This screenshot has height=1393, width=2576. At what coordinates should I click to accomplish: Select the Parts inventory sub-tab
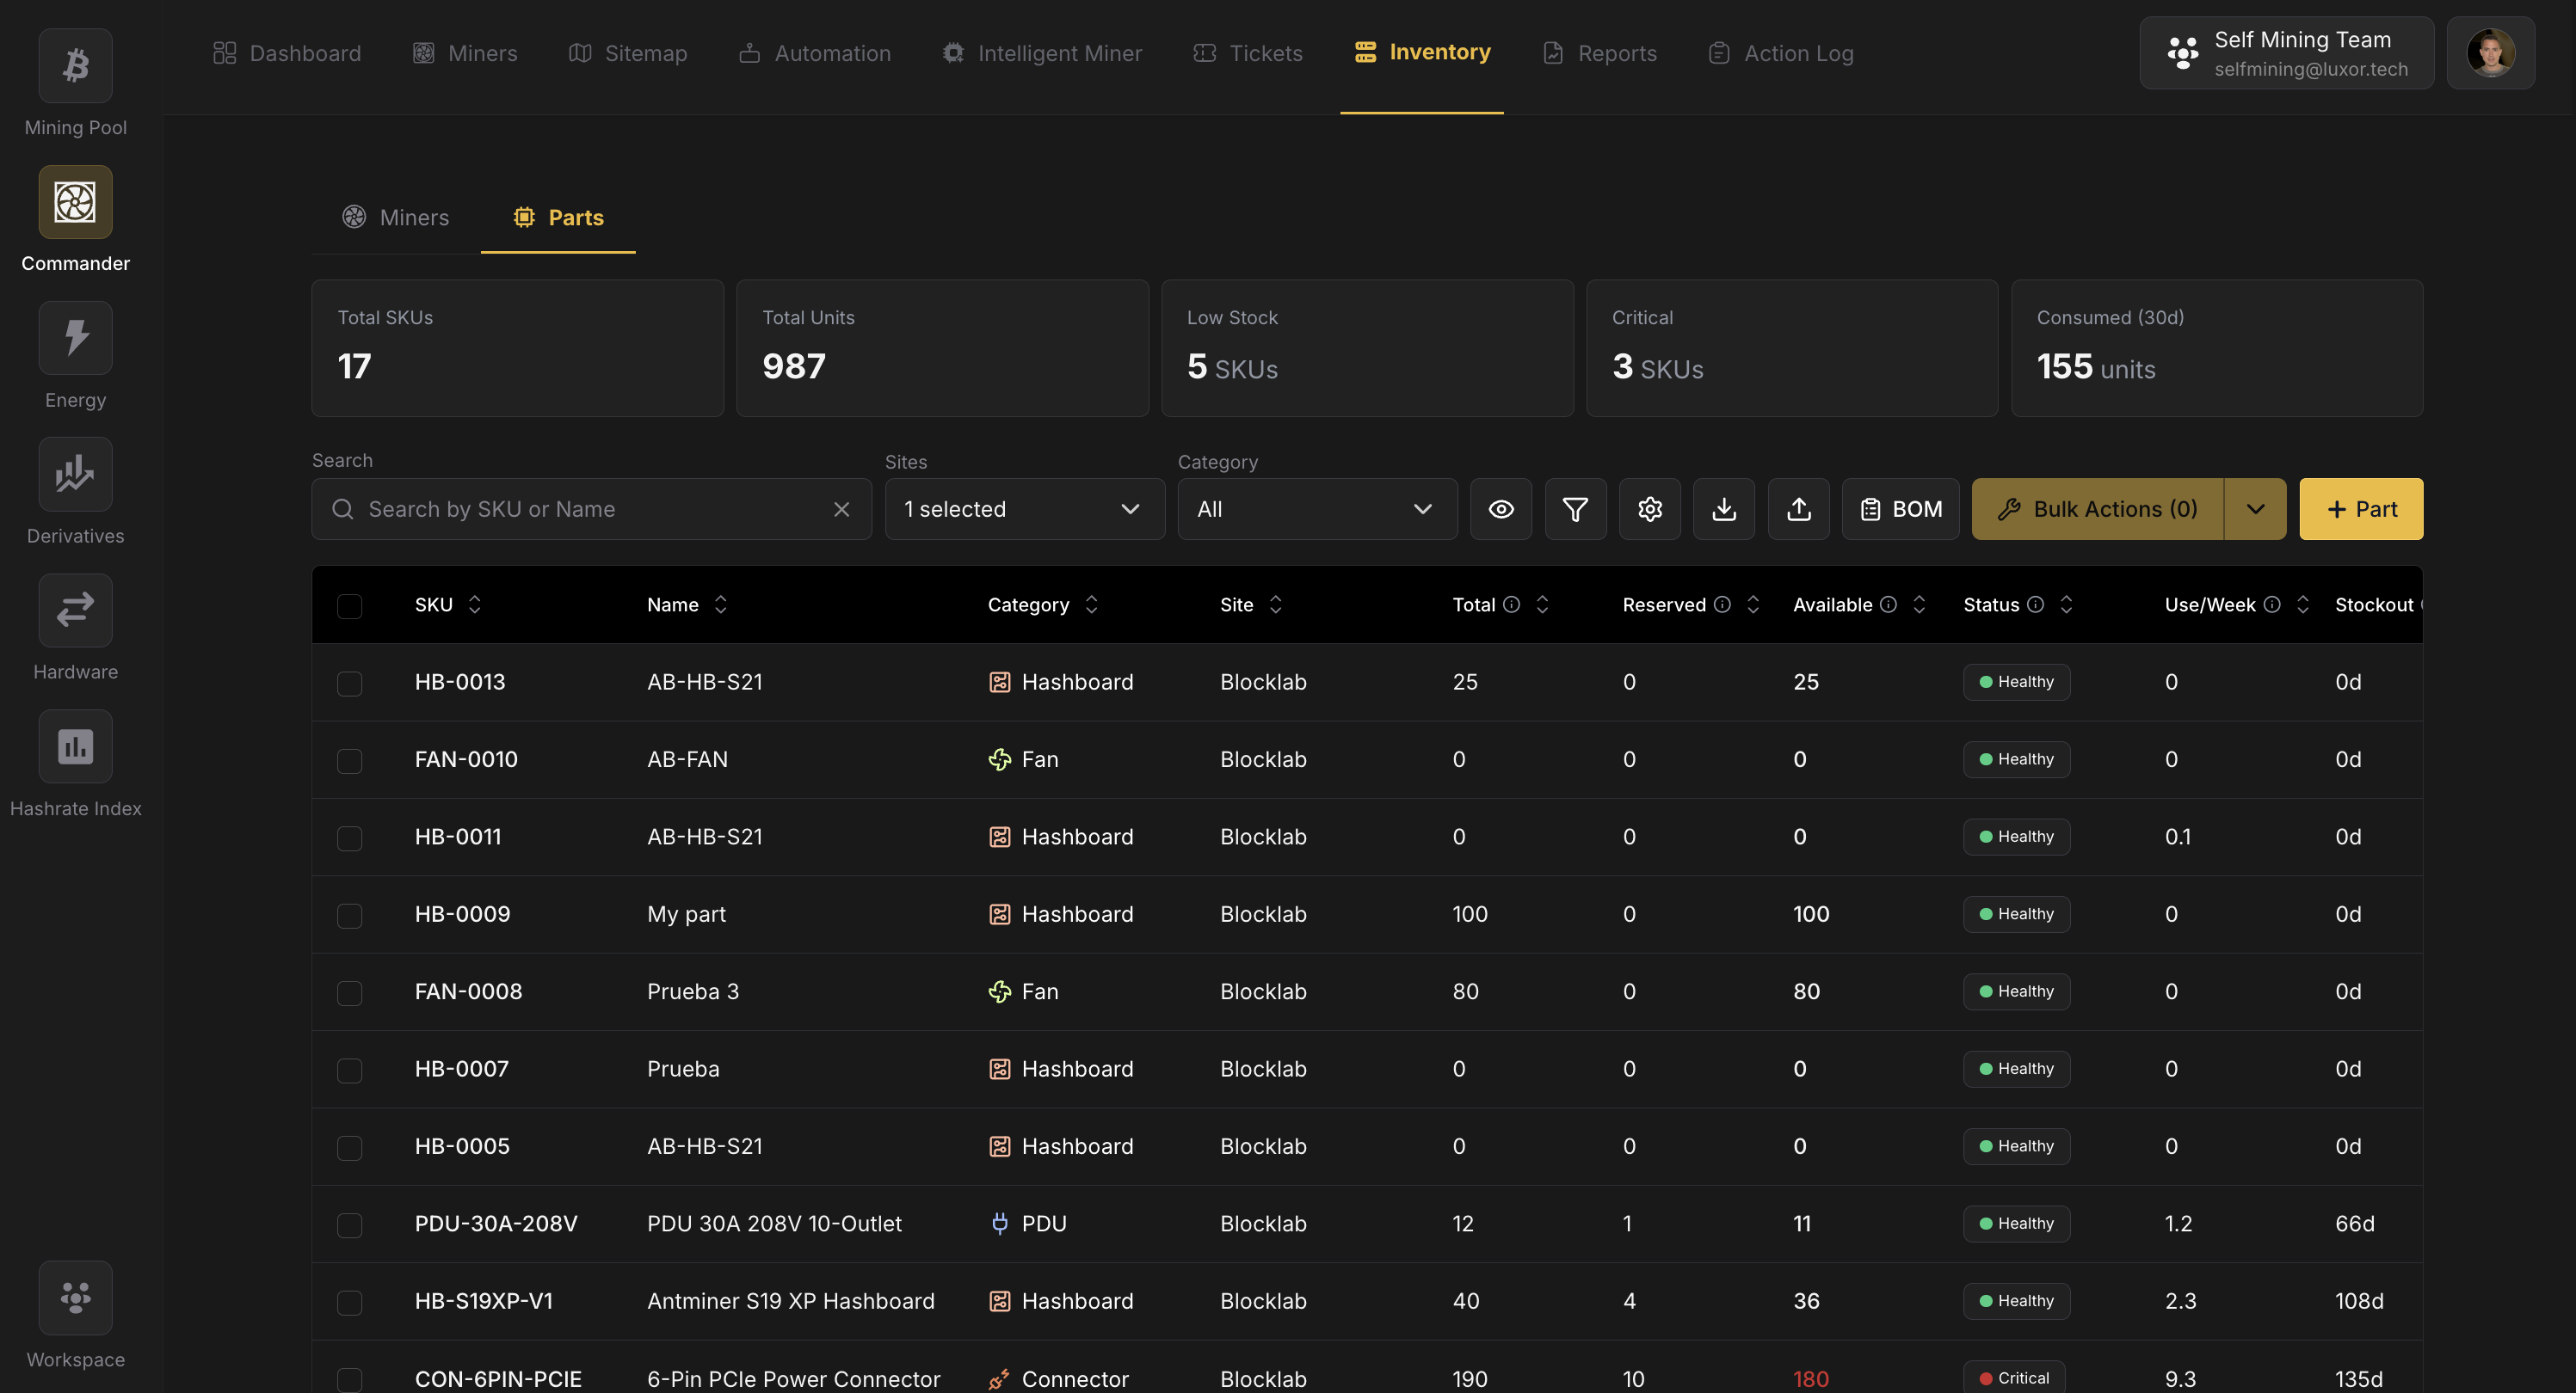coord(558,217)
